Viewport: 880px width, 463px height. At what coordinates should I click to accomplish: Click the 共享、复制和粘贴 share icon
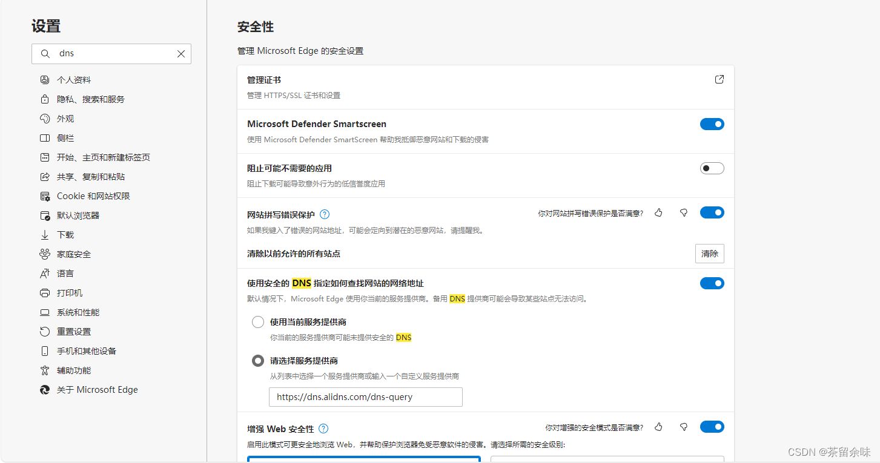point(45,177)
